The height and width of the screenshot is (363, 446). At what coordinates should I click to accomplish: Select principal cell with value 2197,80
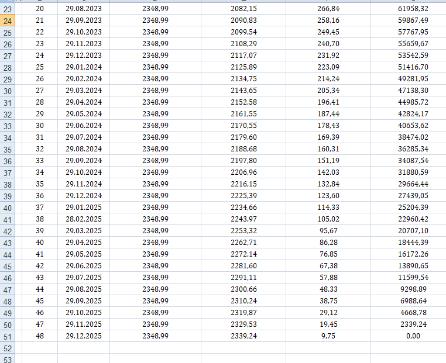[x=243, y=161]
